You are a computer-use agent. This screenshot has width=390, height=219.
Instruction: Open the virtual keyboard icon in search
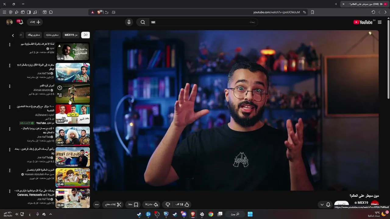click(x=153, y=22)
